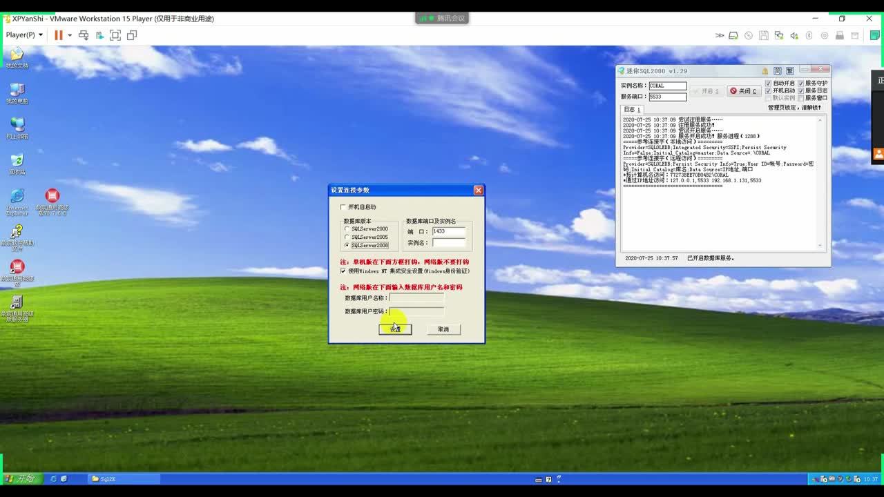Viewport: 884px width, 497px height.
Task: Click the Bluetooth device icon
Action: point(809,35)
